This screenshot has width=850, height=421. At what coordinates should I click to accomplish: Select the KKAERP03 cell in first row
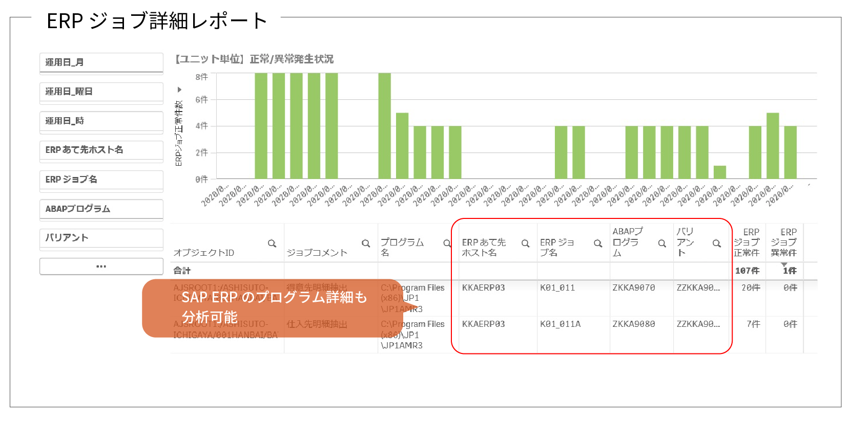pyautogui.click(x=483, y=288)
